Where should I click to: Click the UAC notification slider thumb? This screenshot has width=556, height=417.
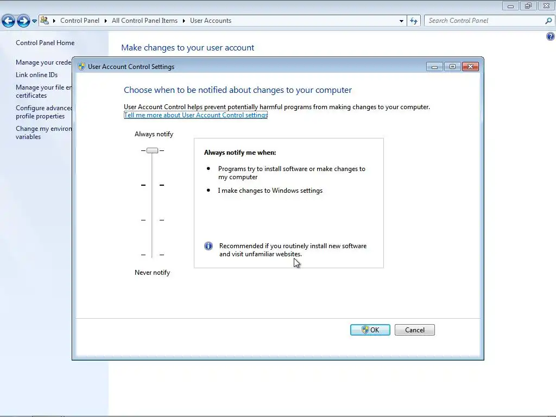[152, 151]
